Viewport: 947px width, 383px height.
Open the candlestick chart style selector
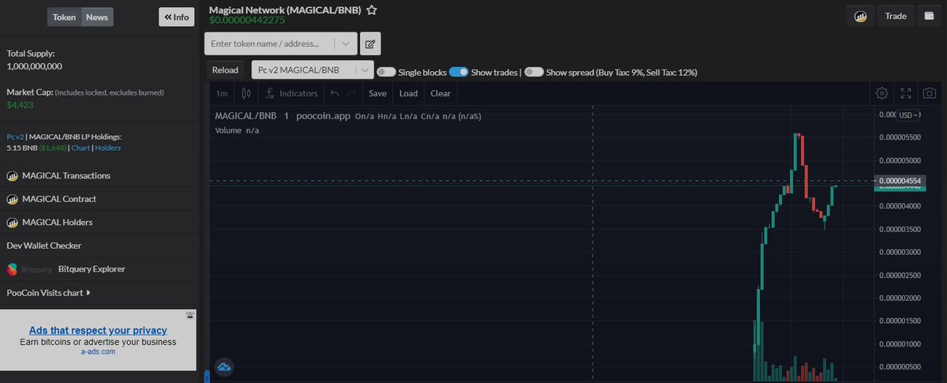coord(246,93)
